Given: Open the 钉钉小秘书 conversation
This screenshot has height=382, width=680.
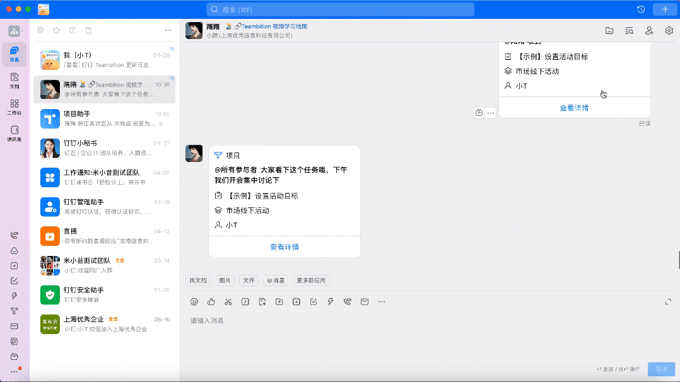Looking at the screenshot, I should [x=104, y=148].
